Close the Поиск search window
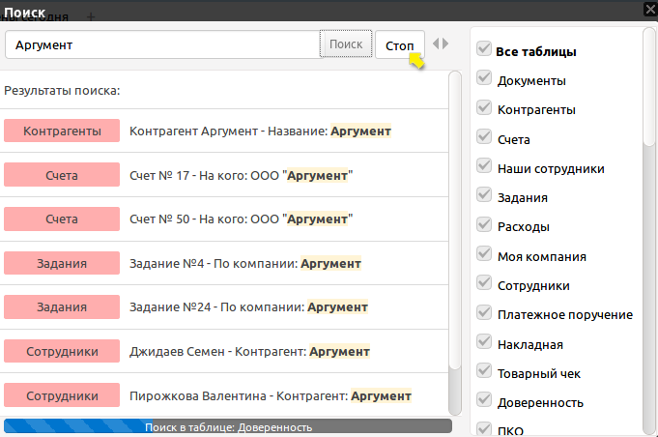This screenshot has width=658, height=437. pyautogui.click(x=648, y=10)
